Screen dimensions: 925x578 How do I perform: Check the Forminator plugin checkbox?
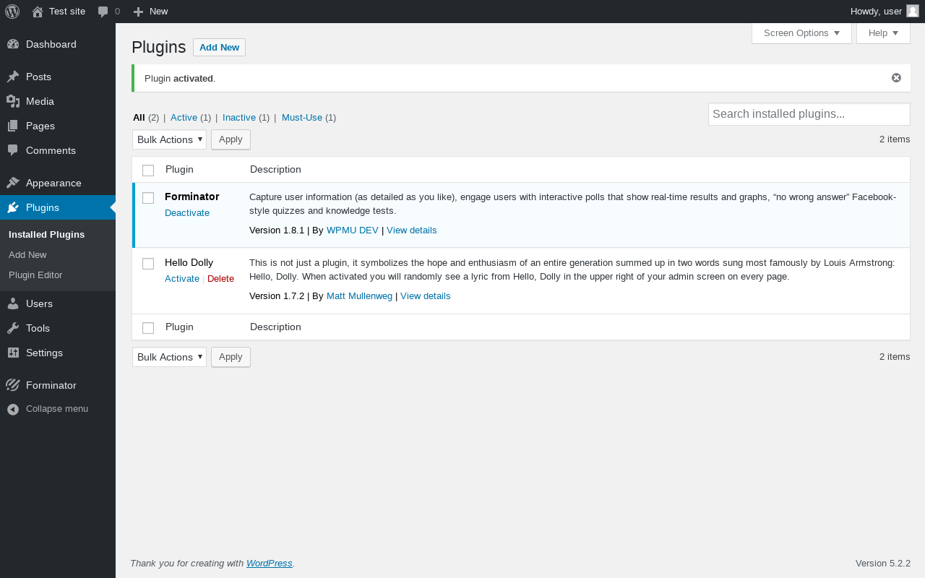point(148,198)
